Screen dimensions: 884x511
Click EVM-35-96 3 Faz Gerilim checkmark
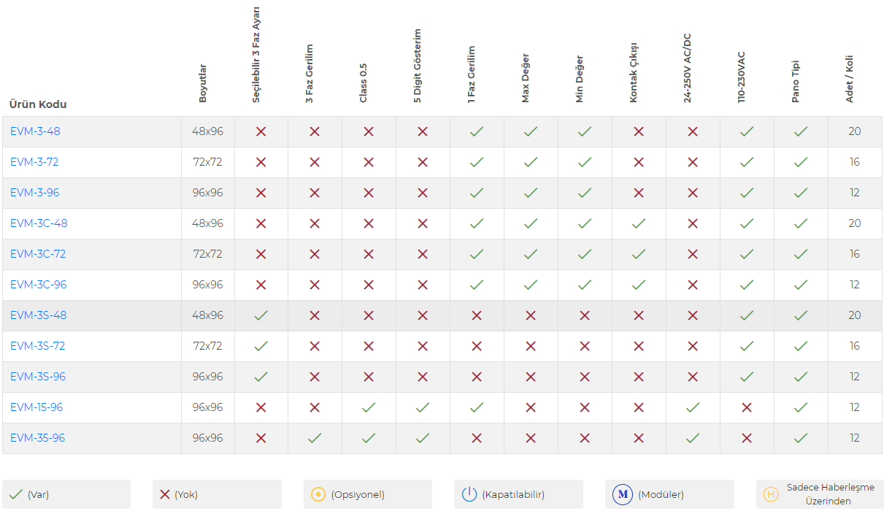(315, 438)
